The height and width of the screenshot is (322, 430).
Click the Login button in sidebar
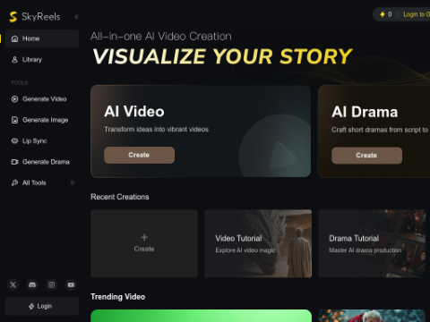pos(42,306)
